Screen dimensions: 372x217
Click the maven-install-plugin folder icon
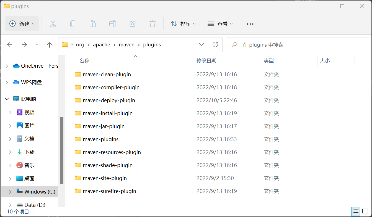(78, 113)
